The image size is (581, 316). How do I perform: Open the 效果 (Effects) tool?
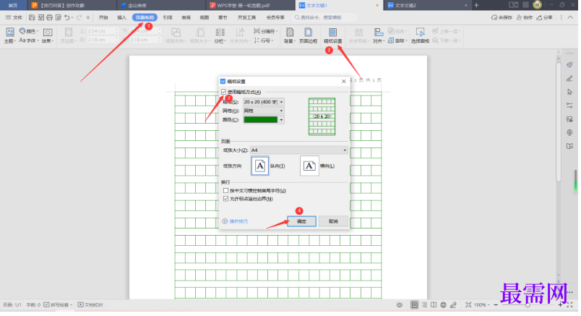pyautogui.click(x=48, y=35)
